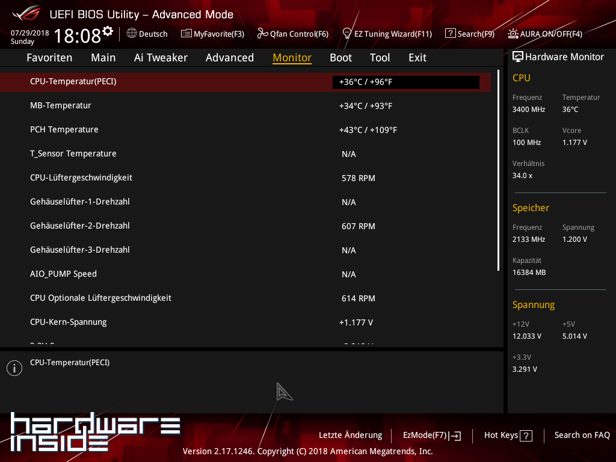Viewport: 616px width, 462px height.
Task: View Letzte Änderung changes
Action: [350, 435]
